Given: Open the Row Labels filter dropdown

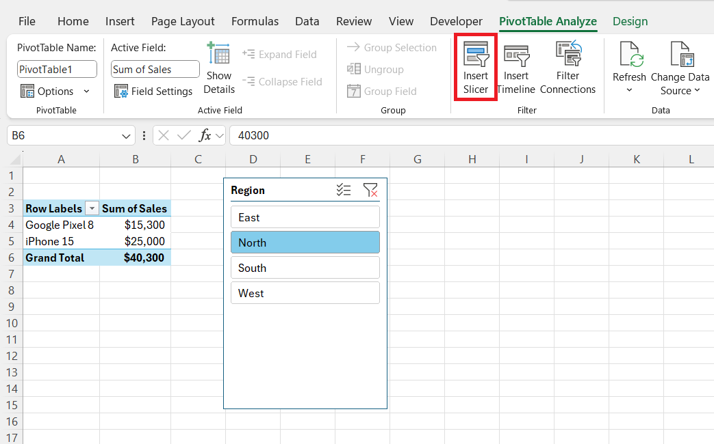Looking at the screenshot, I should [x=92, y=208].
